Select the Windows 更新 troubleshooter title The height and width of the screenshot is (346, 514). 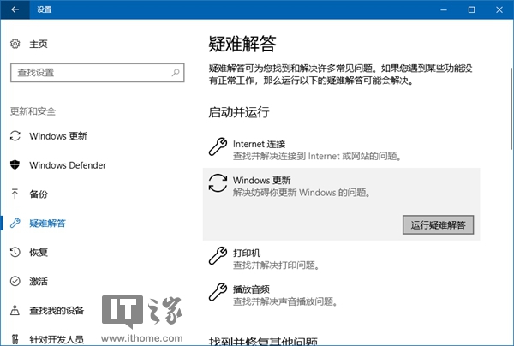pos(261,180)
